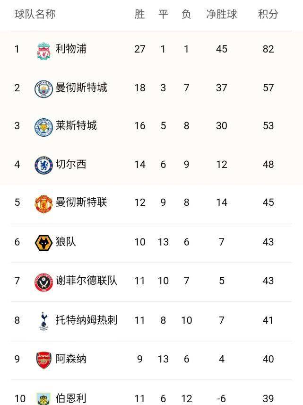303x405 pixels.
Task: Click the Sheffield United crest icon
Action: [x=43, y=282]
